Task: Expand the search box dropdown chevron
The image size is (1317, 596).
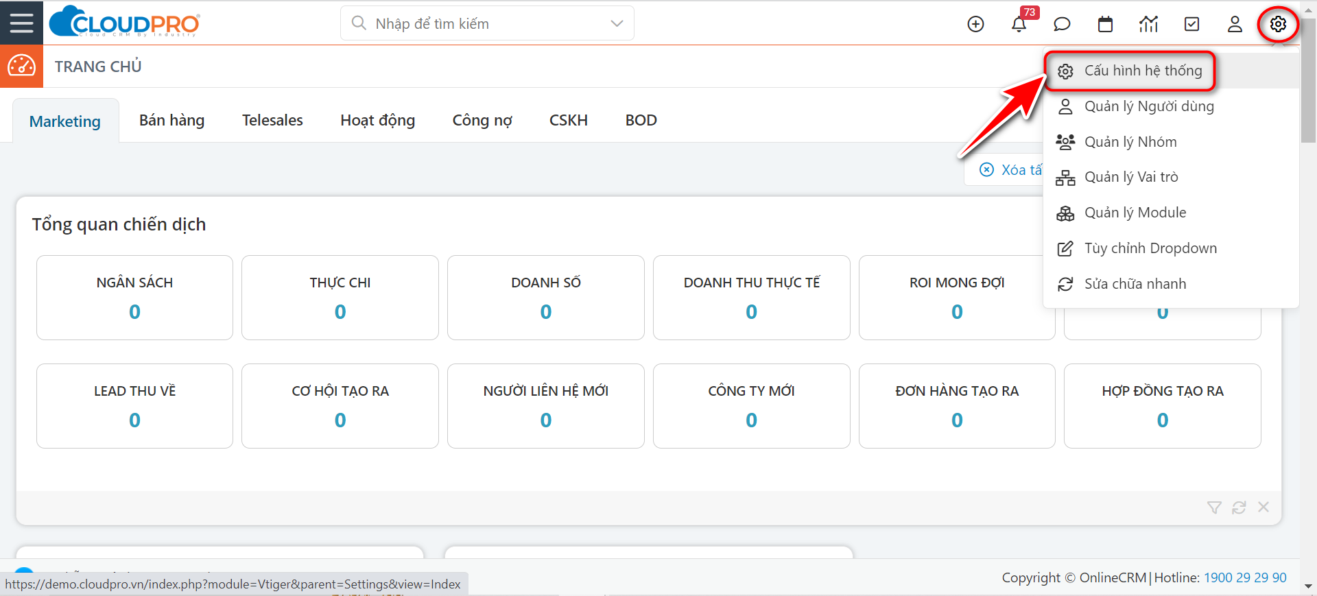Action: 617,23
